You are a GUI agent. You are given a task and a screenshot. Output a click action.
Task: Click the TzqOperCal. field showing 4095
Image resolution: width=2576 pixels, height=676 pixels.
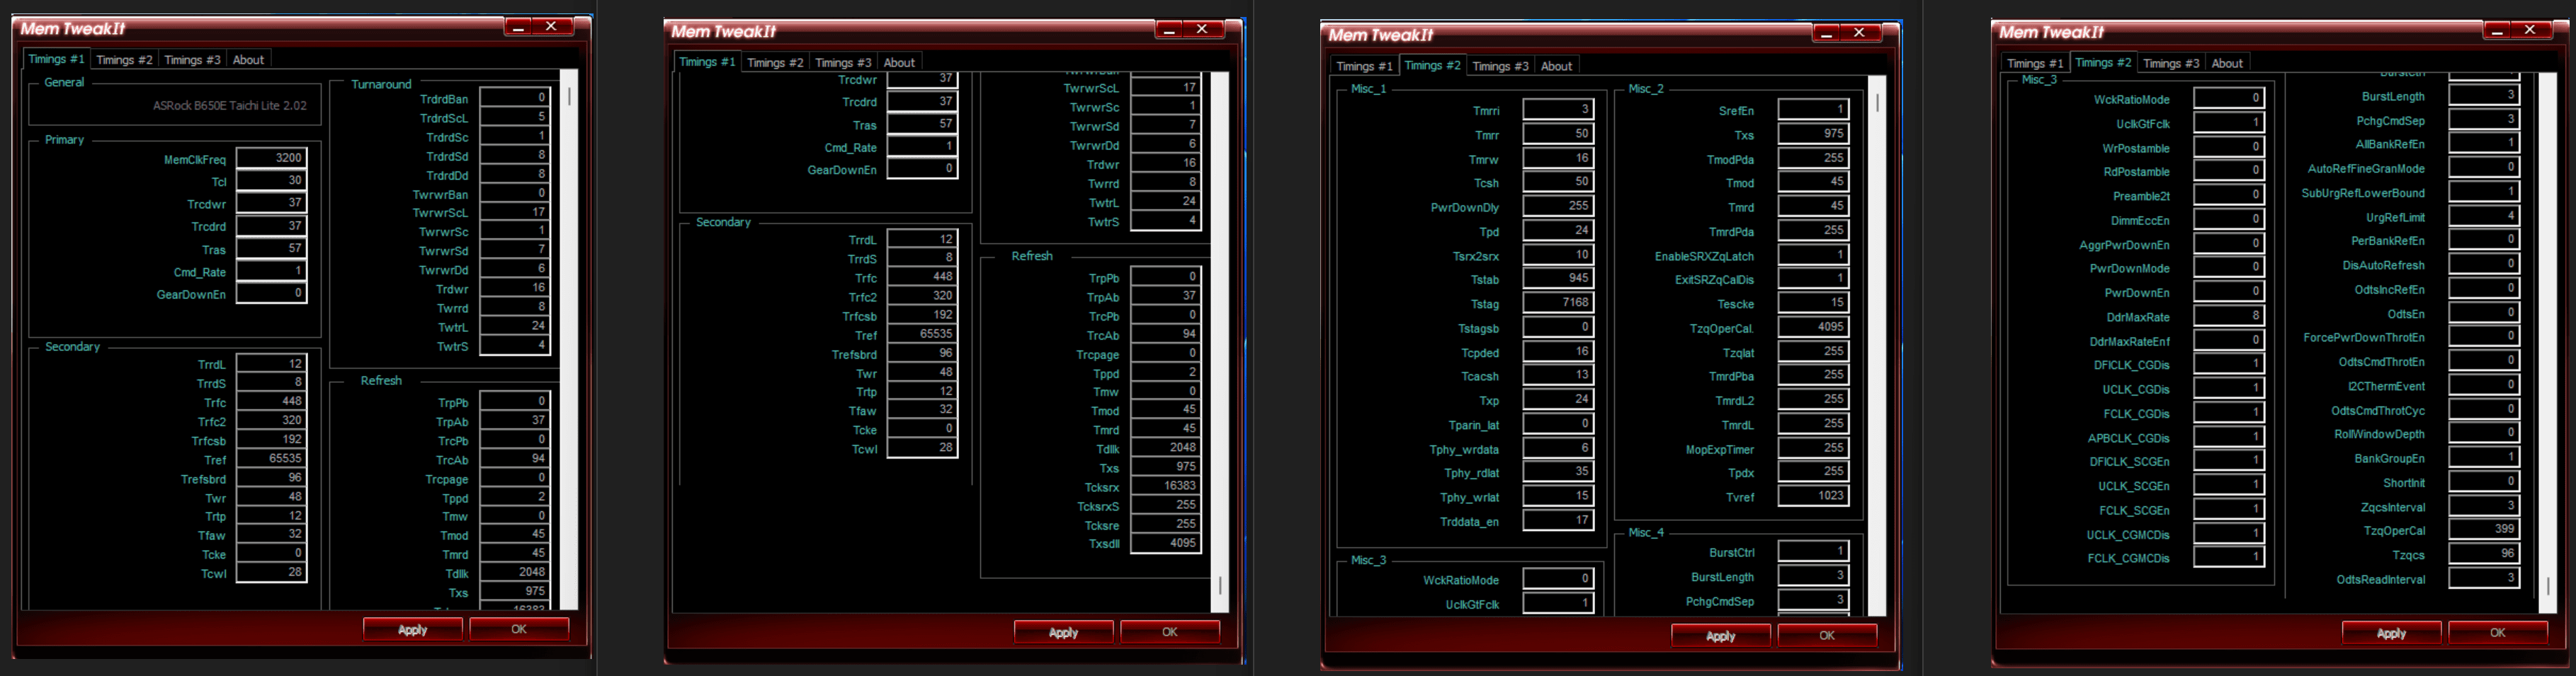coord(1813,327)
